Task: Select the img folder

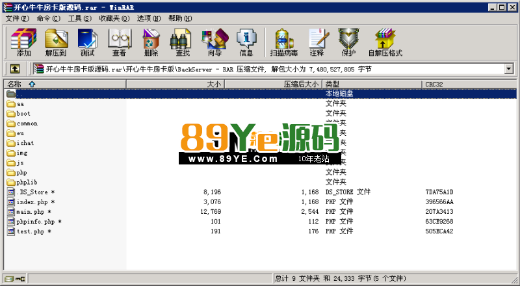Action: pyautogui.click(x=18, y=153)
